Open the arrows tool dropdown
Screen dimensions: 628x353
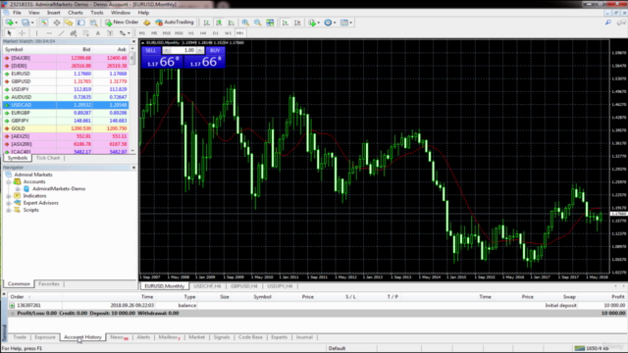point(129,33)
